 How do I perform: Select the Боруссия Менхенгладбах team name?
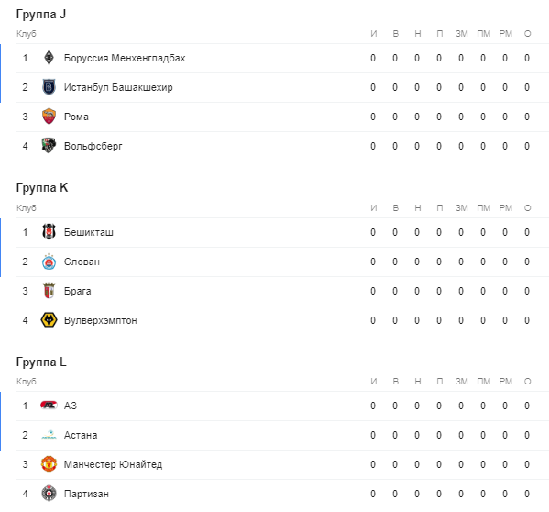[125, 58]
